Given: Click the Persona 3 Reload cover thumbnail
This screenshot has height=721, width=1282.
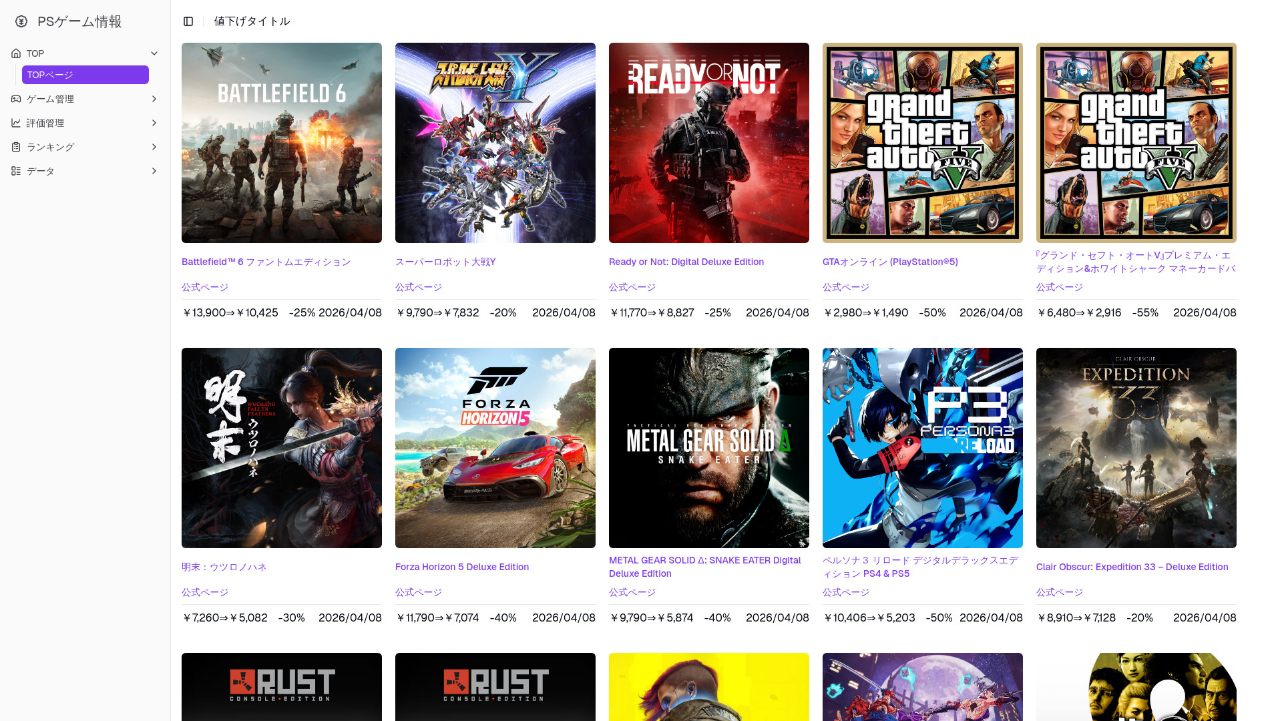Looking at the screenshot, I should [922, 447].
